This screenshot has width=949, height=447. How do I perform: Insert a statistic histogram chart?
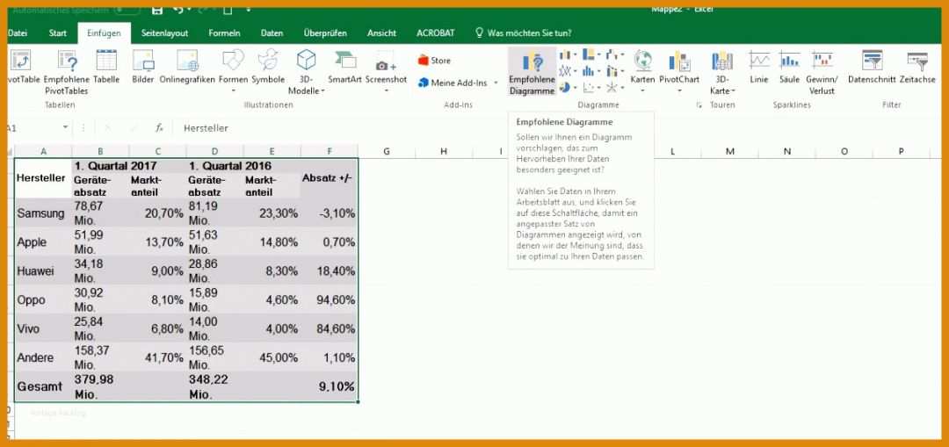click(x=590, y=71)
